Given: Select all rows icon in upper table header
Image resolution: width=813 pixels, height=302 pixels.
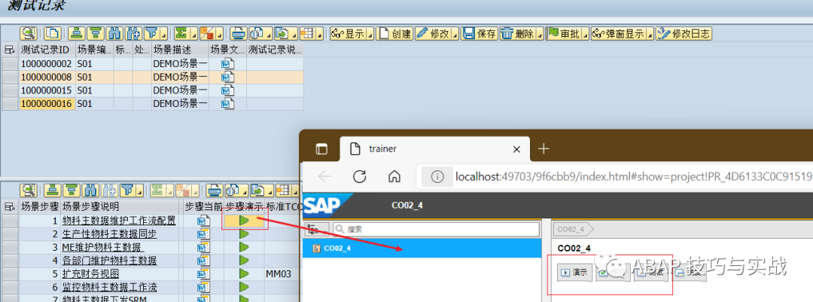Looking at the screenshot, I should click(x=9, y=50).
